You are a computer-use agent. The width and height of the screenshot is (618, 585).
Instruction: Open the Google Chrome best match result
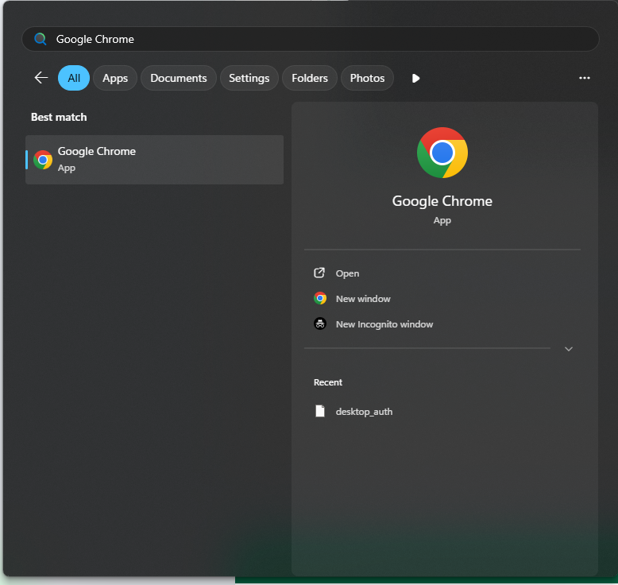pyautogui.click(x=154, y=160)
